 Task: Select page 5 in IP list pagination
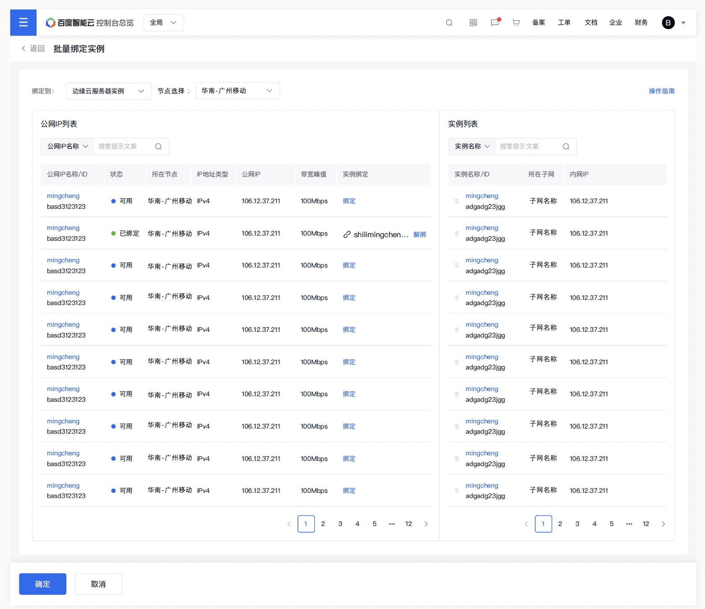[375, 524]
